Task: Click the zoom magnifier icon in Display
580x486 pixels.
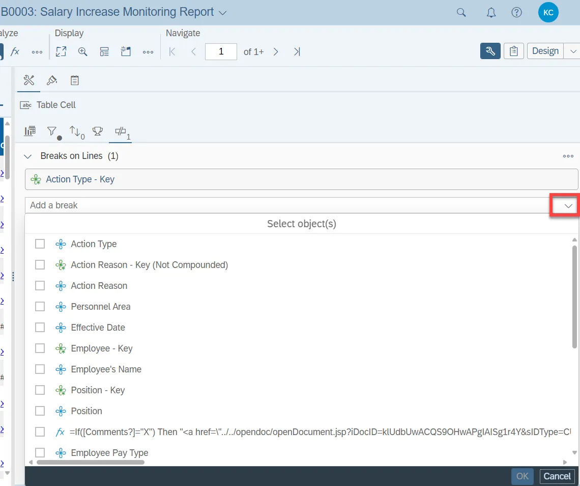Action: tap(82, 51)
